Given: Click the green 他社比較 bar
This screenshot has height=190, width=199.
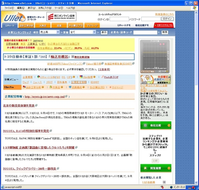Looking at the screenshot, I should (156, 125).
